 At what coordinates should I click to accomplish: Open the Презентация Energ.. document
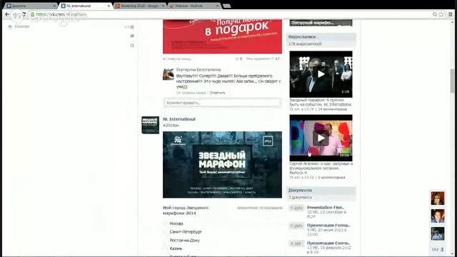coord(328,243)
